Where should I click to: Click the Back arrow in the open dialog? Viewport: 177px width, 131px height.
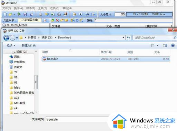(6, 38)
